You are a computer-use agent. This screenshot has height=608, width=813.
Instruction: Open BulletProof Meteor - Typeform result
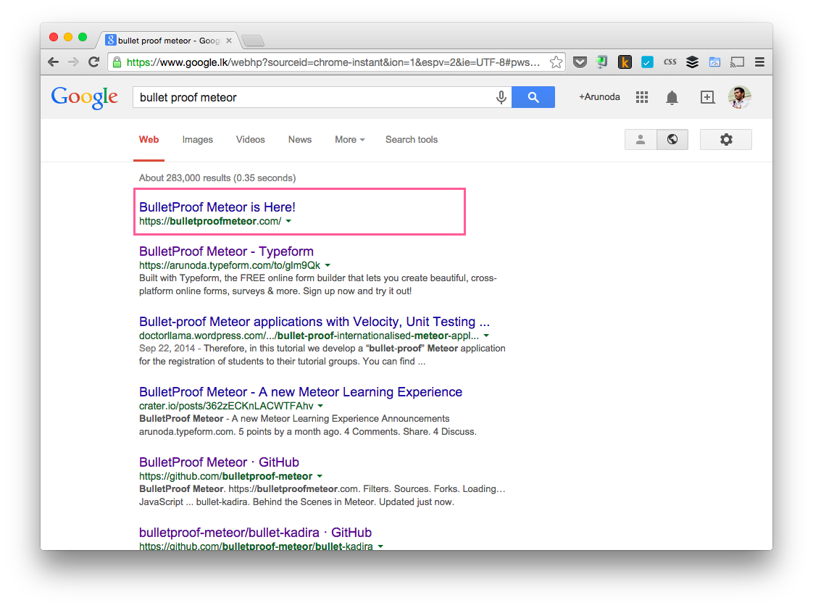(x=226, y=251)
